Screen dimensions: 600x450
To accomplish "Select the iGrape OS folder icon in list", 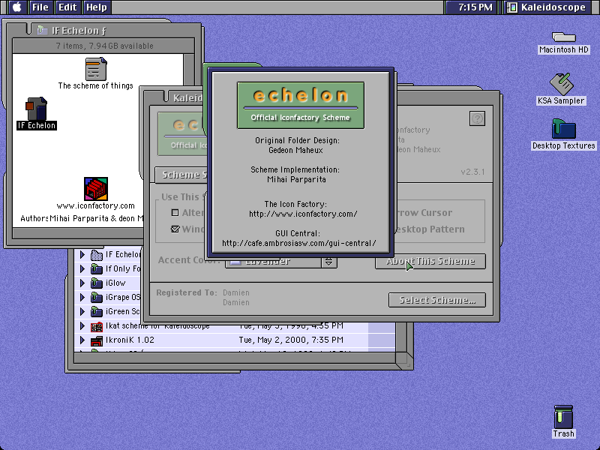I will pos(97,297).
